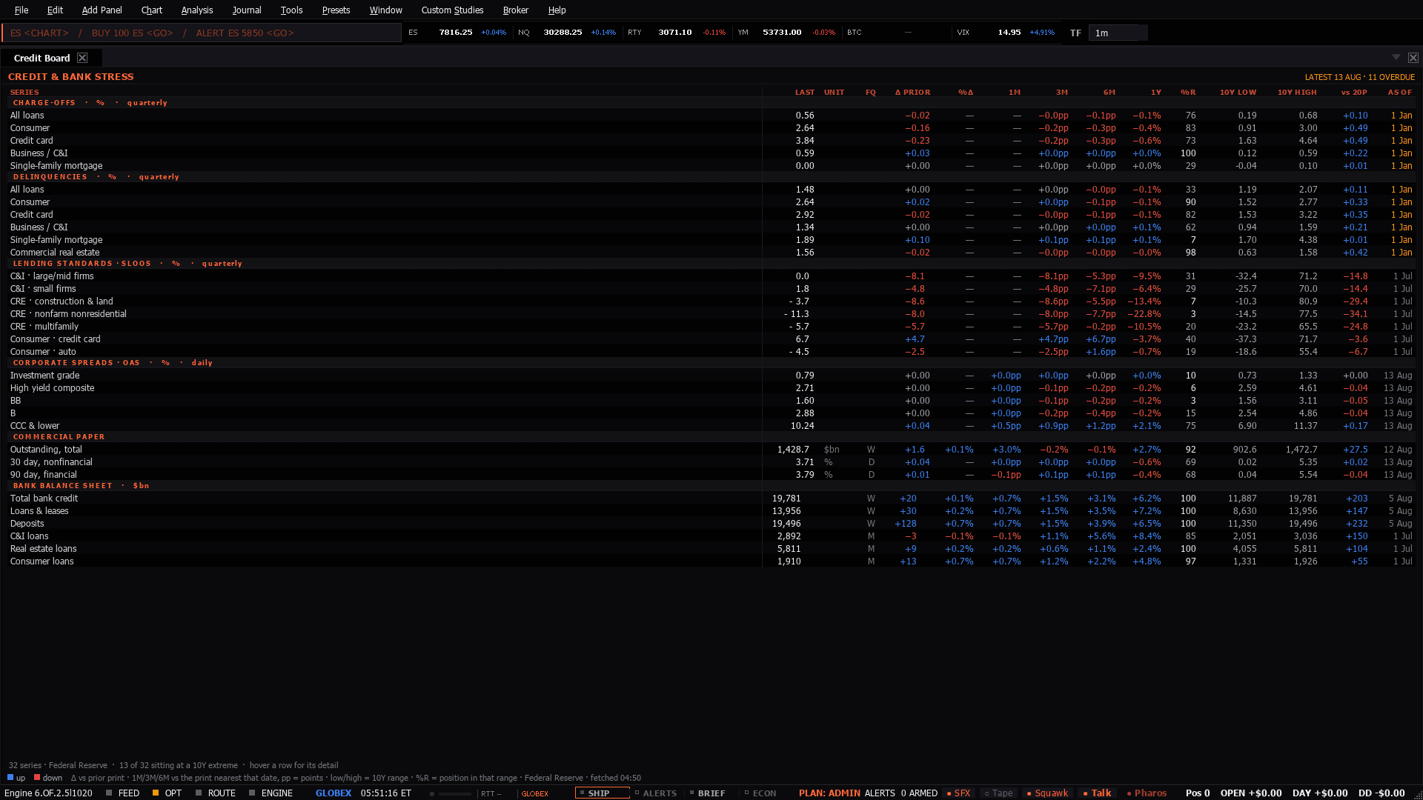Close the Credit Board tab with its X icon
Viewport: 1423px width, 800px height.
tap(82, 58)
